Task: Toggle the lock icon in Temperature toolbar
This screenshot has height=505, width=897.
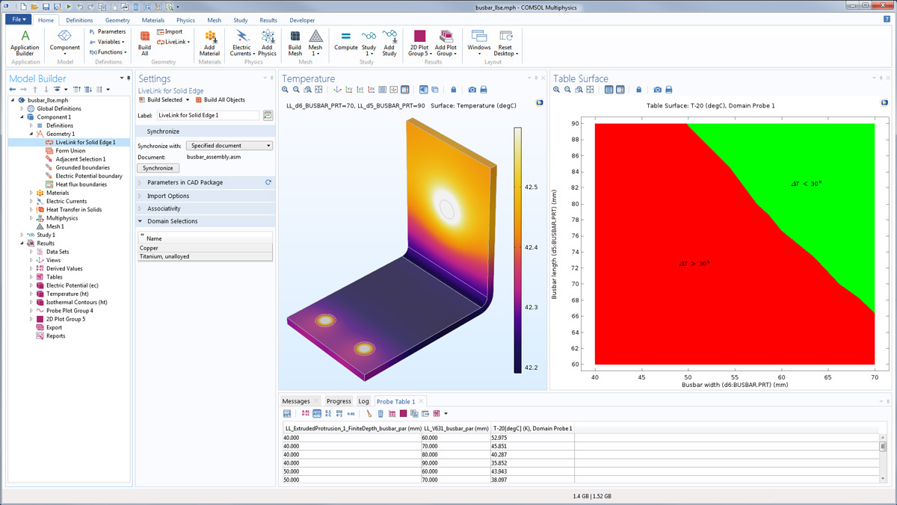Action: tap(453, 90)
